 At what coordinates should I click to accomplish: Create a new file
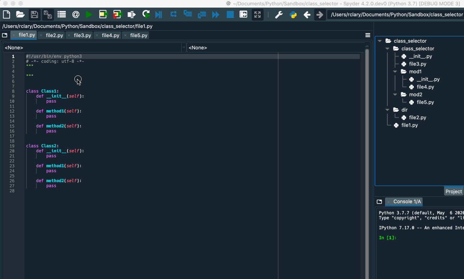pyautogui.click(x=6, y=15)
